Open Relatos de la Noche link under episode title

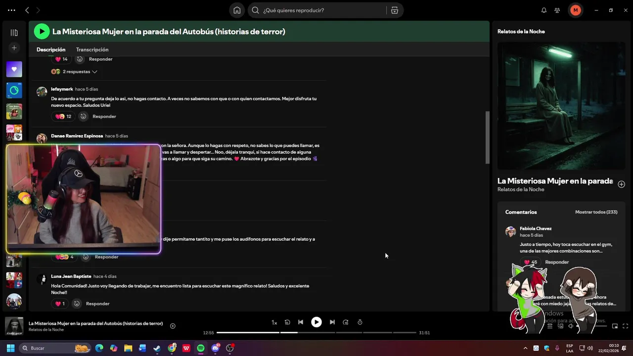pyautogui.click(x=521, y=189)
